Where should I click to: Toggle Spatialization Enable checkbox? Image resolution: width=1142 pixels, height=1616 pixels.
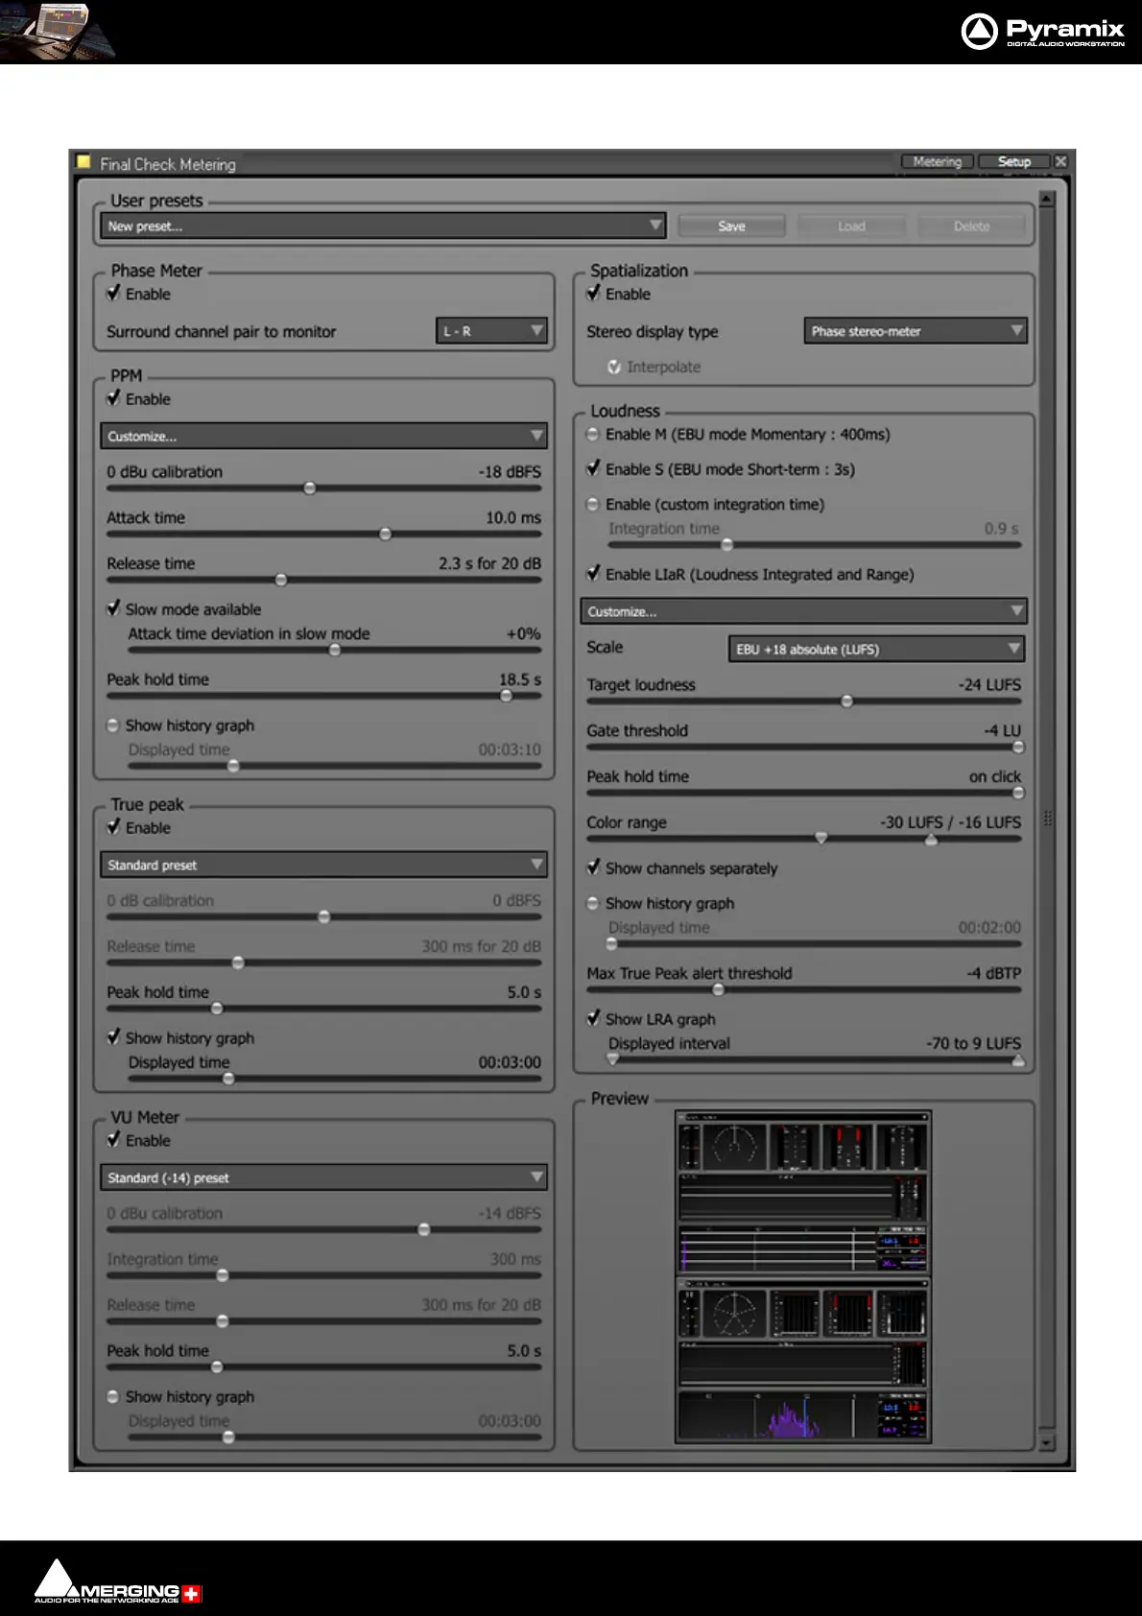[593, 293]
